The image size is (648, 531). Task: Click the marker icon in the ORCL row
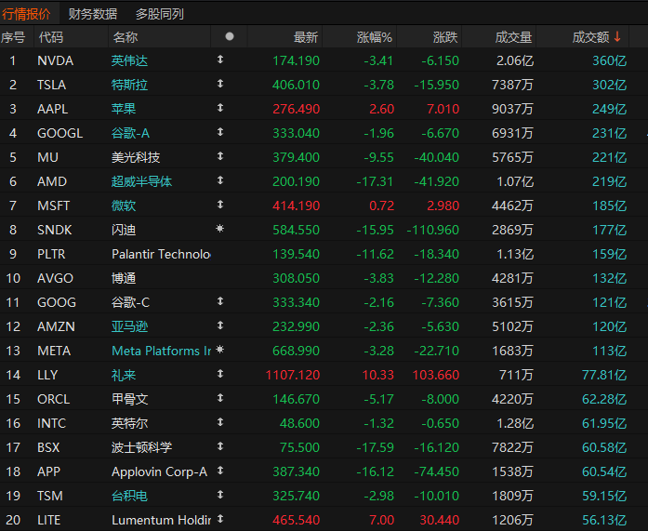click(220, 398)
